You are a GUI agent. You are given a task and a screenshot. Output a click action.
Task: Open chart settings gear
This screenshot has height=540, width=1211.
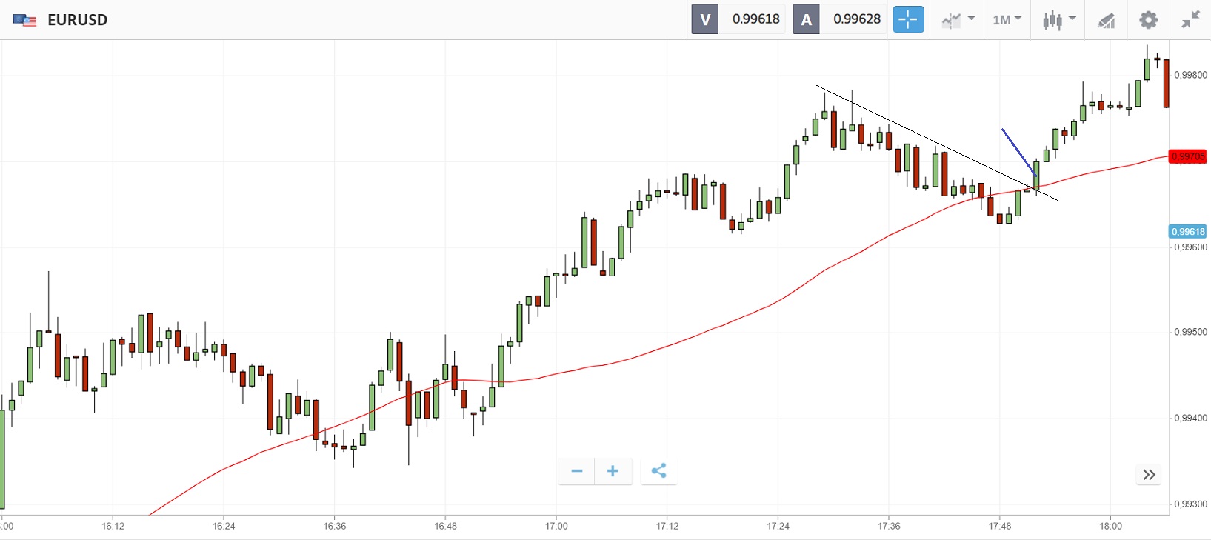[x=1148, y=20]
